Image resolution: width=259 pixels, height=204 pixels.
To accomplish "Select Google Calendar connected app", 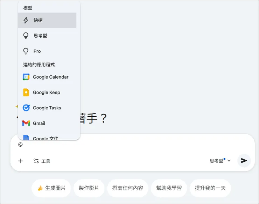I will pyautogui.click(x=47, y=77).
